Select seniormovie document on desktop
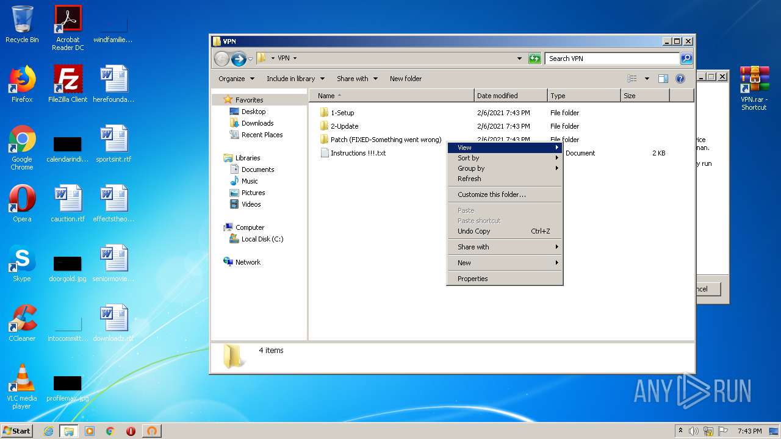 tap(113, 263)
